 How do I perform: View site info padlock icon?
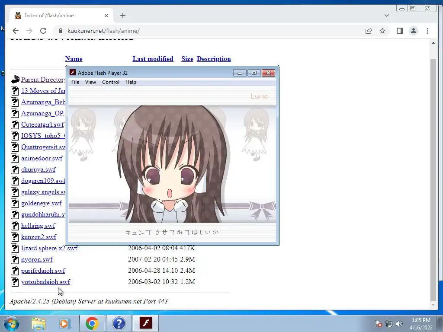click(x=61, y=31)
